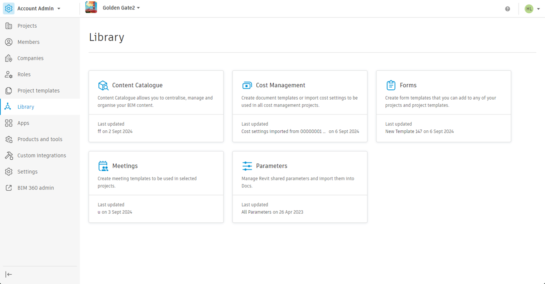
Task: Click the Forms clipboard icon
Action: [391, 85]
